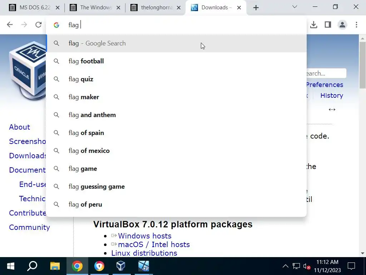Screen dimensions: 366x275
Task: Open the Preferences link
Action: (x=325, y=85)
